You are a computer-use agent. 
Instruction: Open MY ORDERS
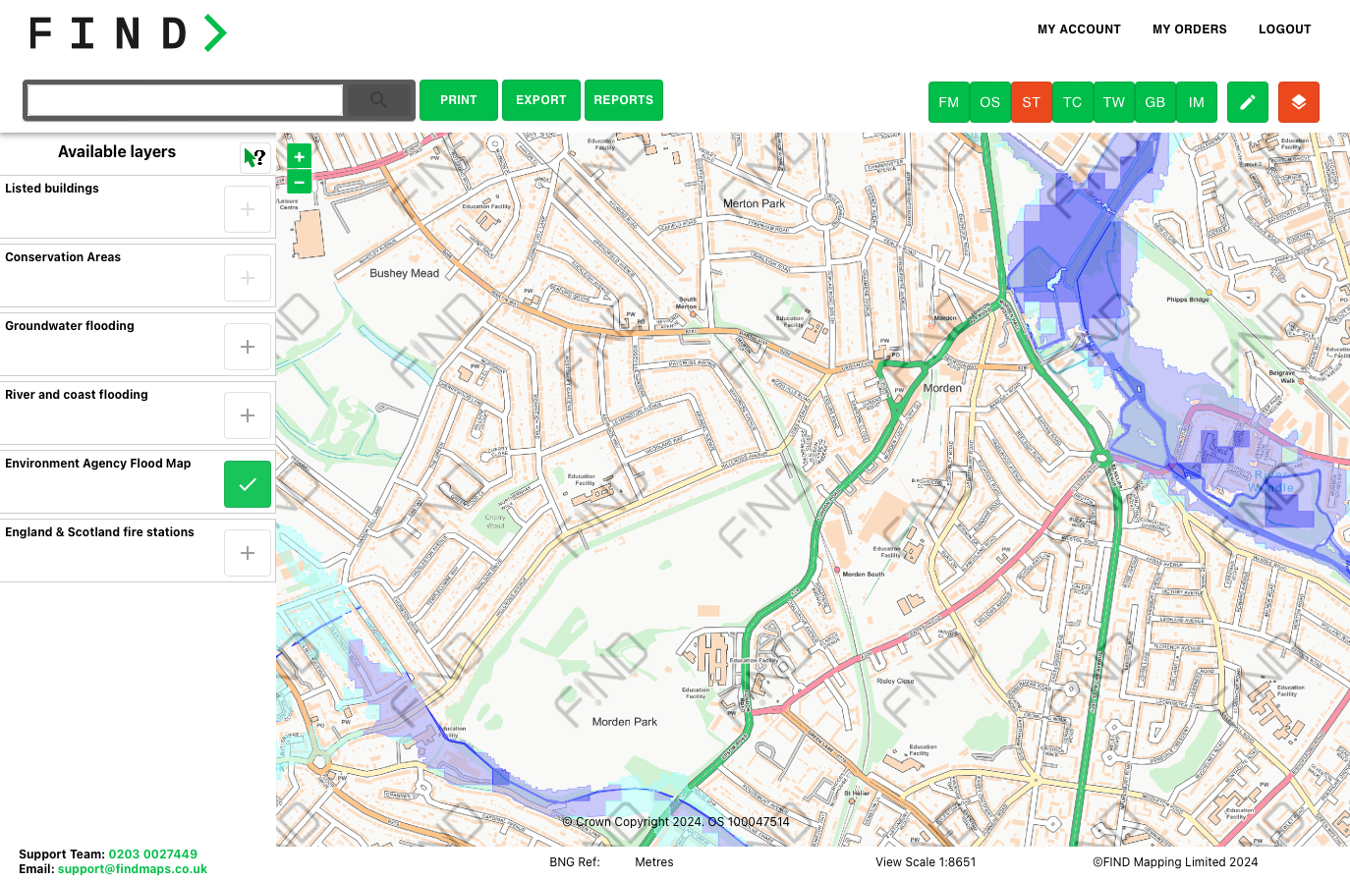point(1189,29)
